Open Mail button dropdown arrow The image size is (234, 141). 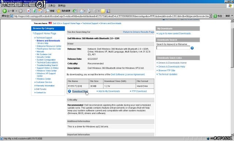click(85, 11)
